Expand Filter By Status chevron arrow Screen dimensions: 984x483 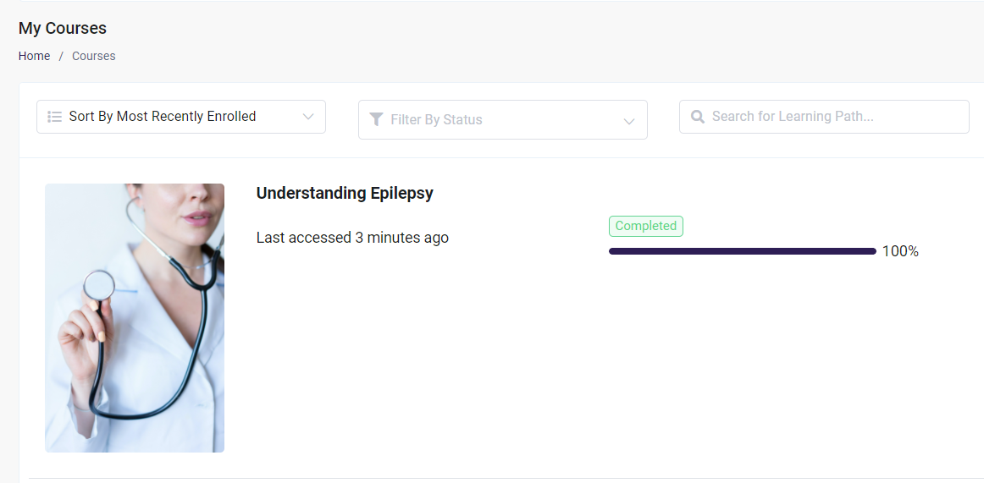click(629, 121)
